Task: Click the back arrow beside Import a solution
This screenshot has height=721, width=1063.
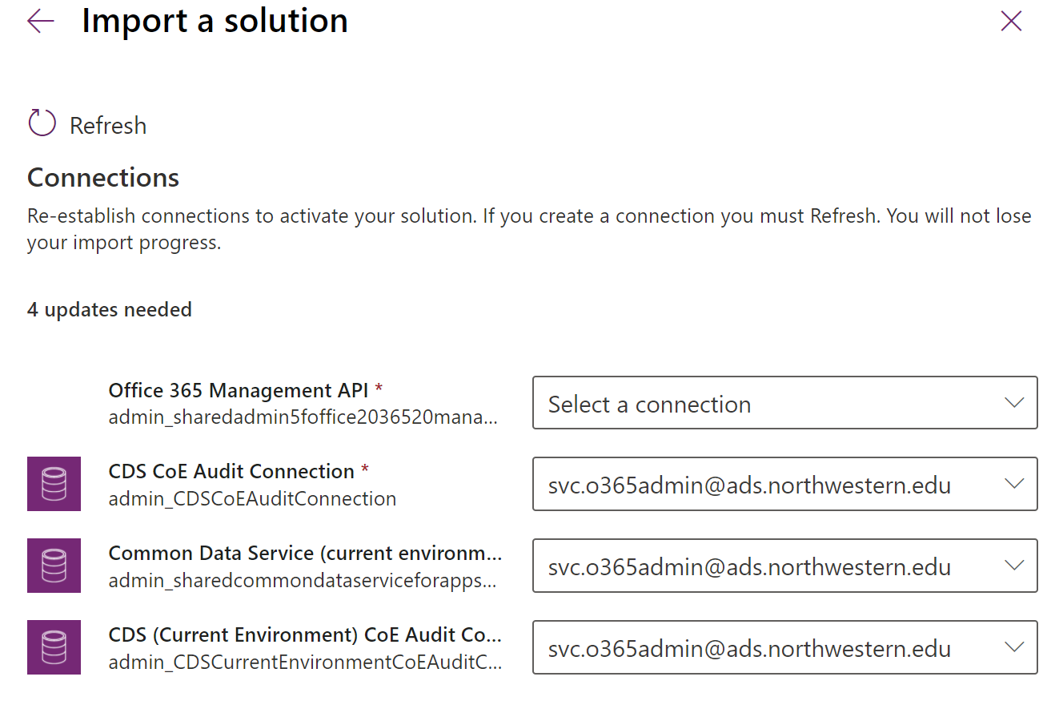Action: point(40,21)
